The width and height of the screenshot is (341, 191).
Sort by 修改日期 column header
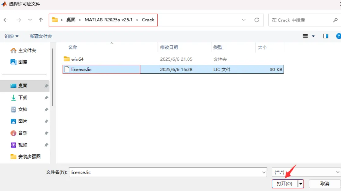pyautogui.click(x=169, y=47)
